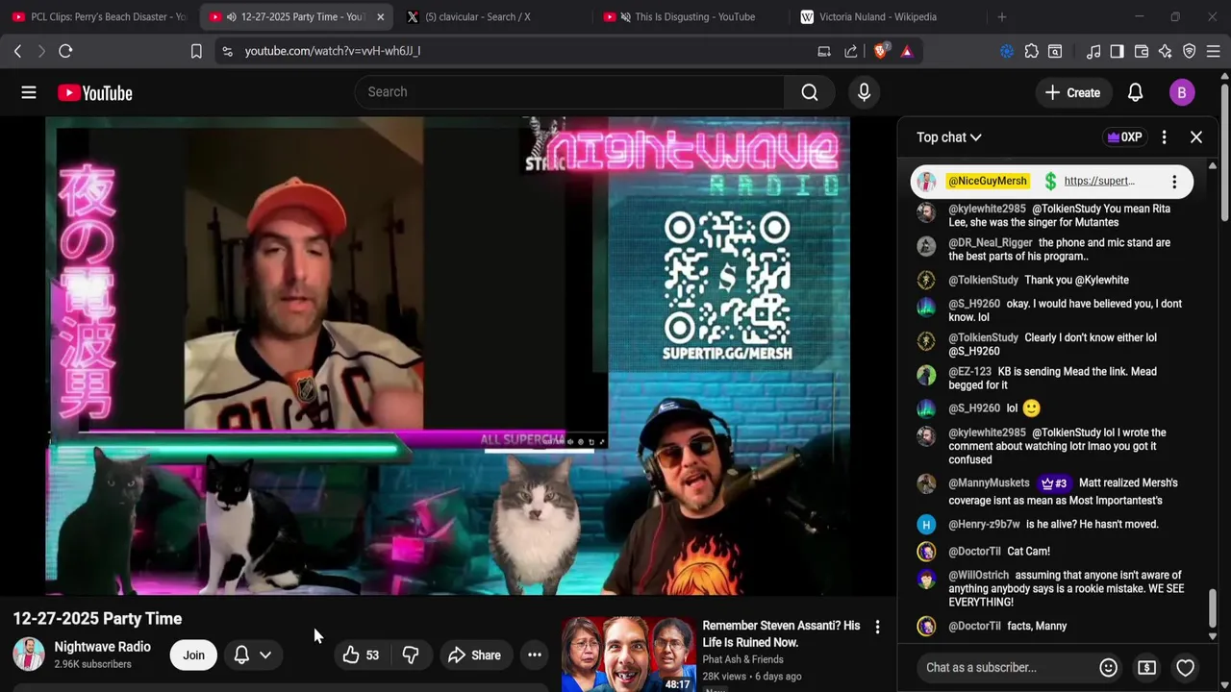Open the browser extensions puzzle icon
Viewport: 1231px width, 692px height.
tap(1031, 51)
